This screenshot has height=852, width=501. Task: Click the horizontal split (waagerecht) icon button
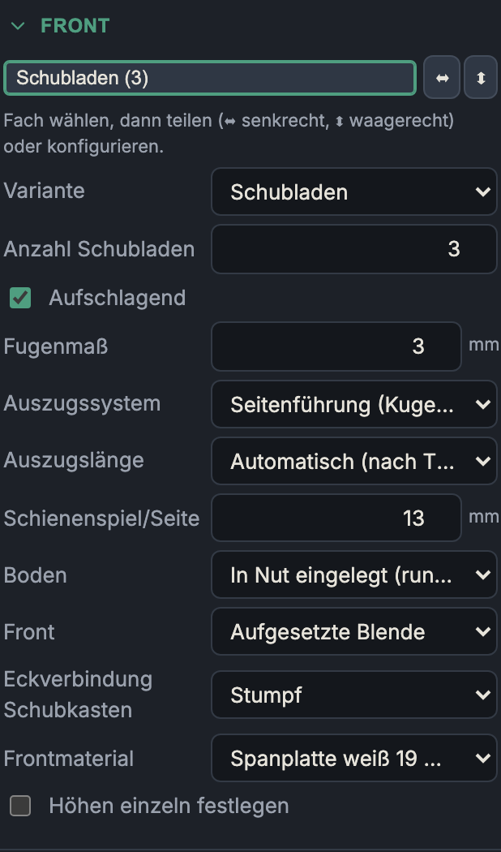481,78
